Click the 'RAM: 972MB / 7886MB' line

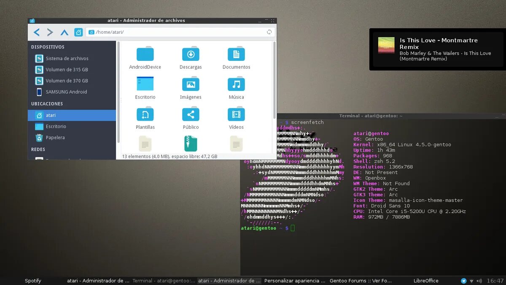pos(381,217)
